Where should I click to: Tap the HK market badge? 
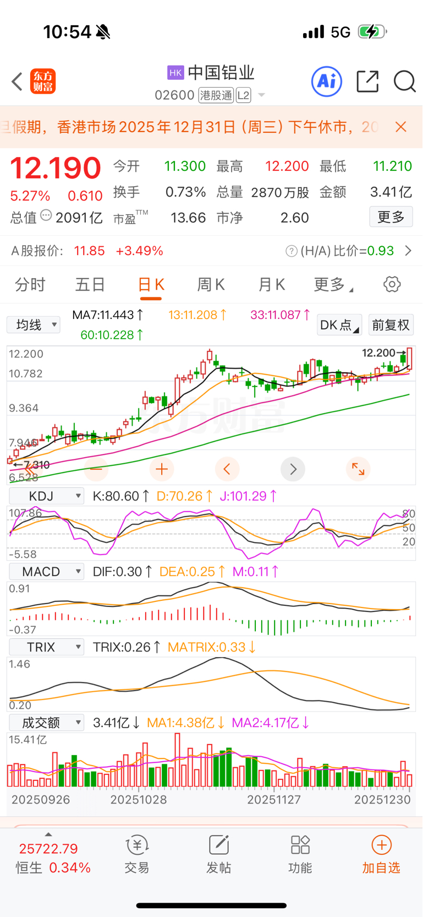click(175, 73)
